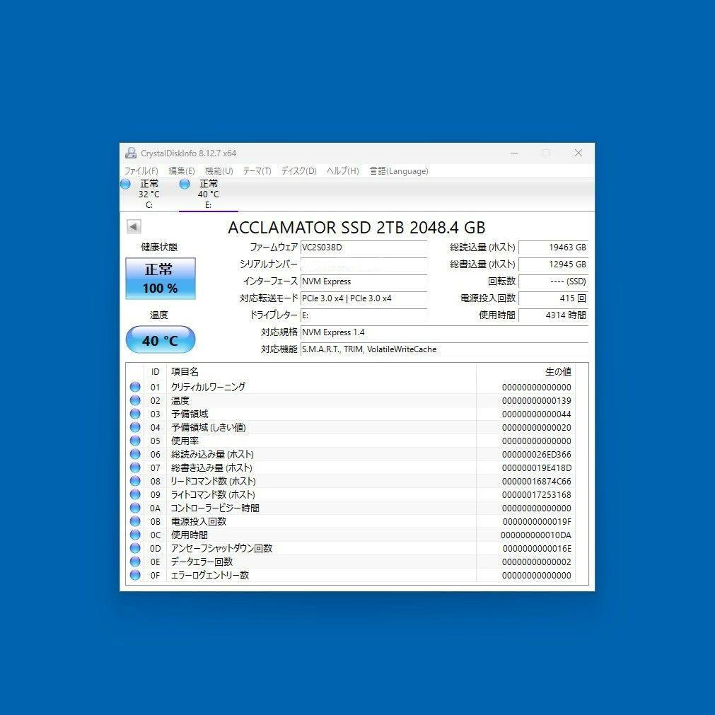Switch to the E: drive tab at 40 °C
715x715 pixels.
(x=209, y=194)
